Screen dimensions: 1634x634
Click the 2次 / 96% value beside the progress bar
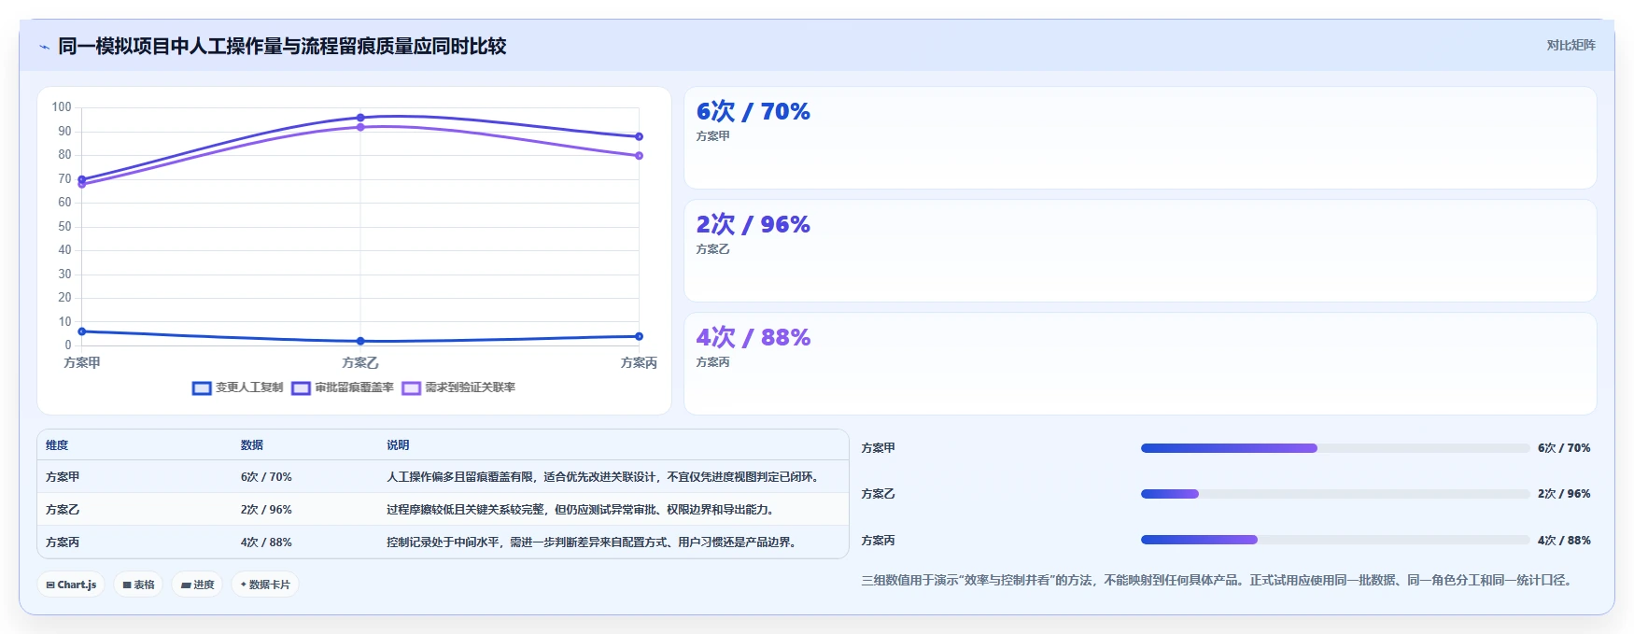(1564, 494)
